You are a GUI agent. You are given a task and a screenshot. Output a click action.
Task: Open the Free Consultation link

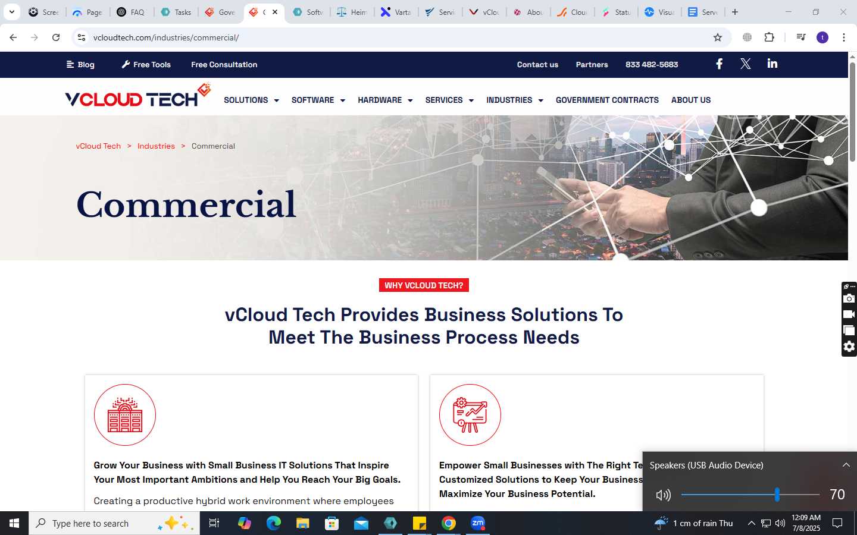(224, 64)
